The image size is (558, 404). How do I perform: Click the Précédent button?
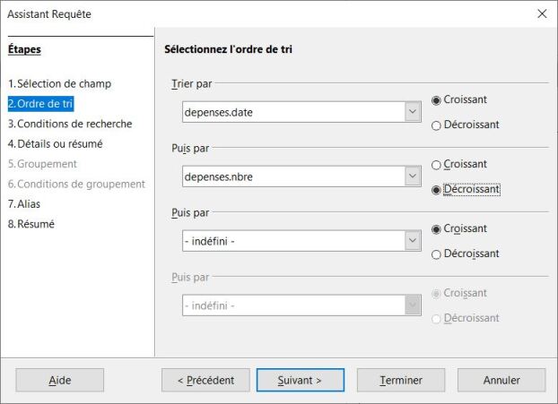coord(205,381)
